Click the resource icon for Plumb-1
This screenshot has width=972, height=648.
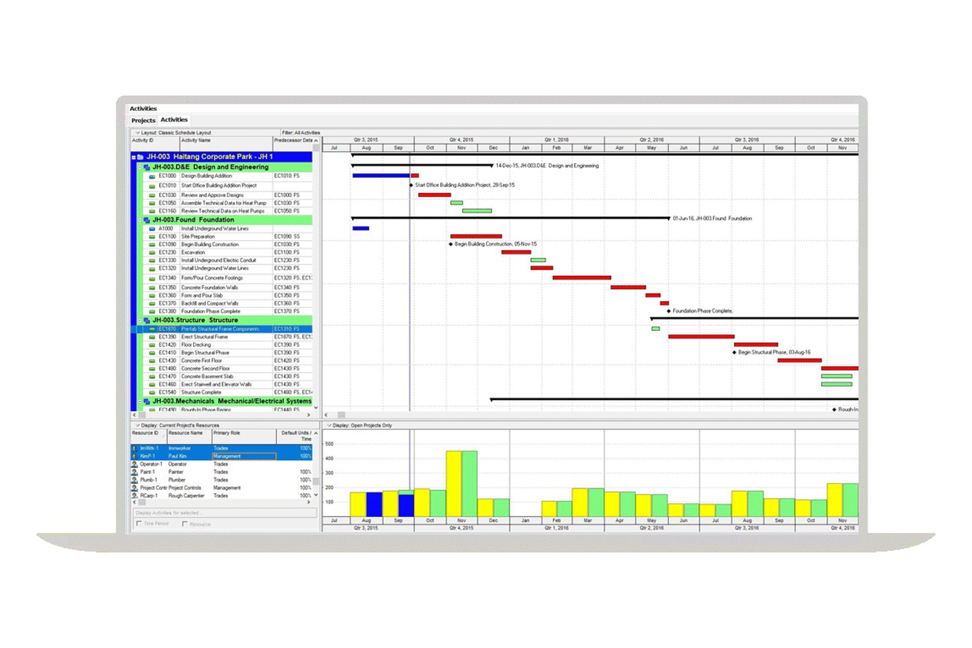point(135,480)
